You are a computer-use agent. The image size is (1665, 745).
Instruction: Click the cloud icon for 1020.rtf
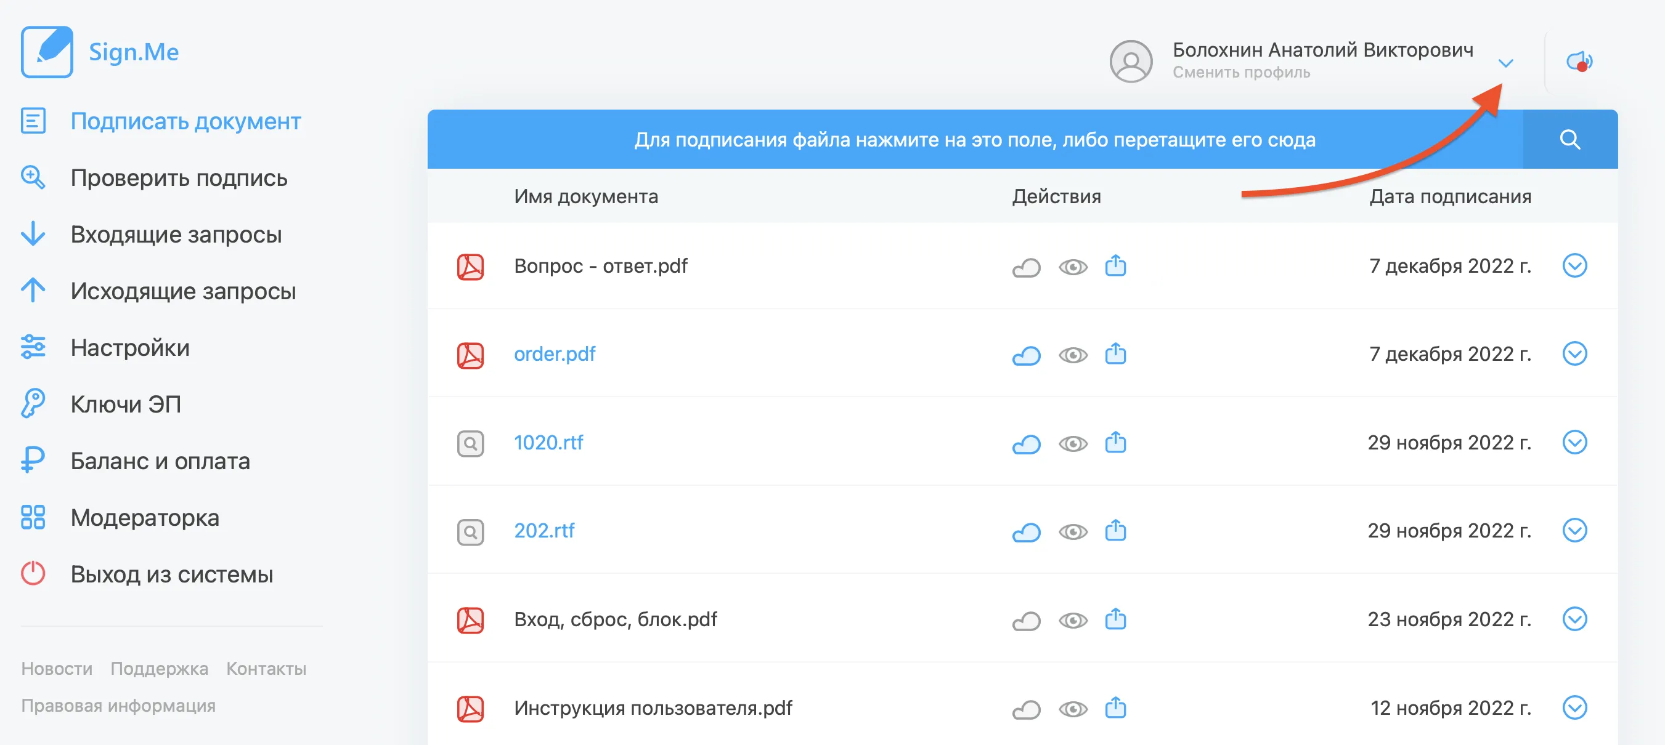[1027, 443]
